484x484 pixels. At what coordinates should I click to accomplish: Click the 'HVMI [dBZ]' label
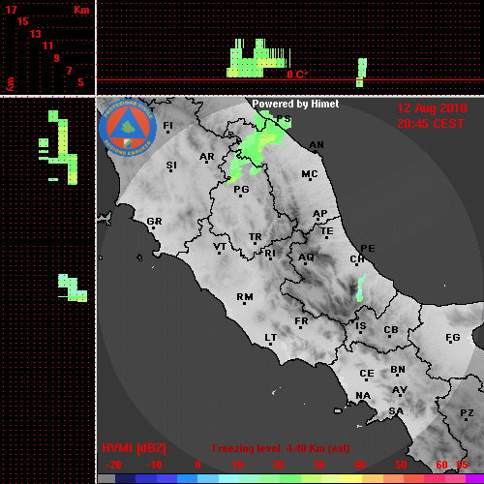tap(134, 448)
